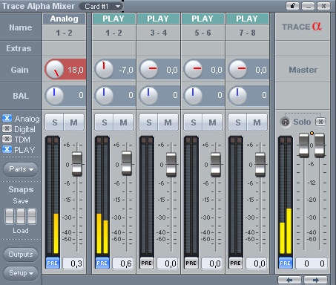Click the BAL knob of PLAY 1-2
336x285 pixels.
104,96
